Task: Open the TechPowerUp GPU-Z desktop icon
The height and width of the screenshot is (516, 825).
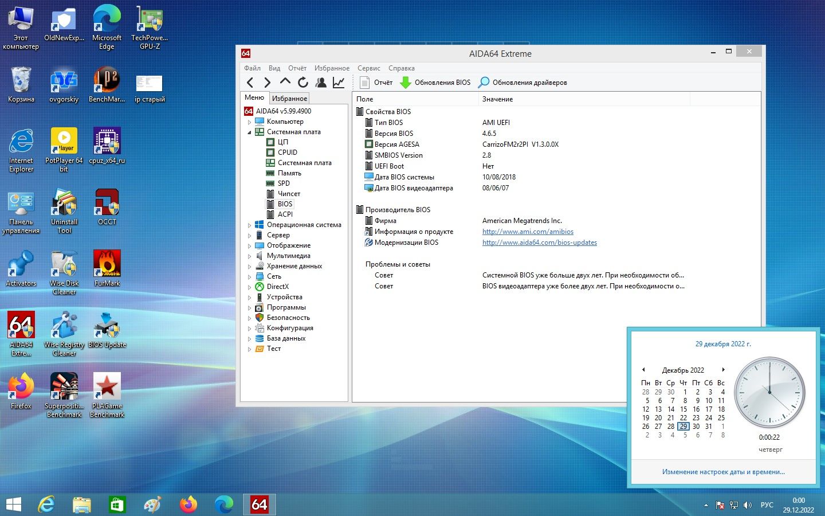Action: (x=150, y=27)
